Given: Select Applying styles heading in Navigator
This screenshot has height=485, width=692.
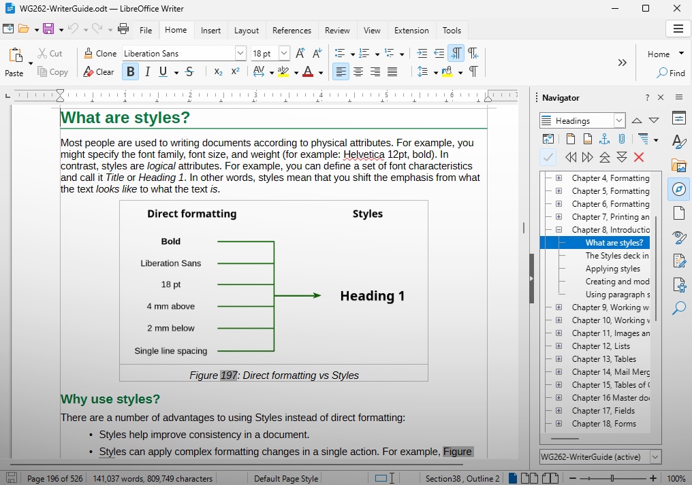Looking at the screenshot, I should click(612, 269).
